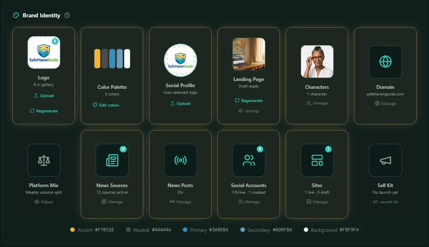Open Landing Page Settings
This screenshot has width=429, height=247.
pos(249,111)
